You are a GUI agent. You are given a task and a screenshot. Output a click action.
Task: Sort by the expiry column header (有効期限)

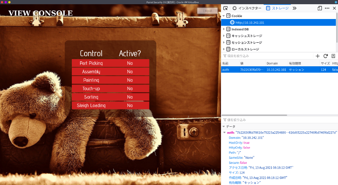(x=304, y=63)
